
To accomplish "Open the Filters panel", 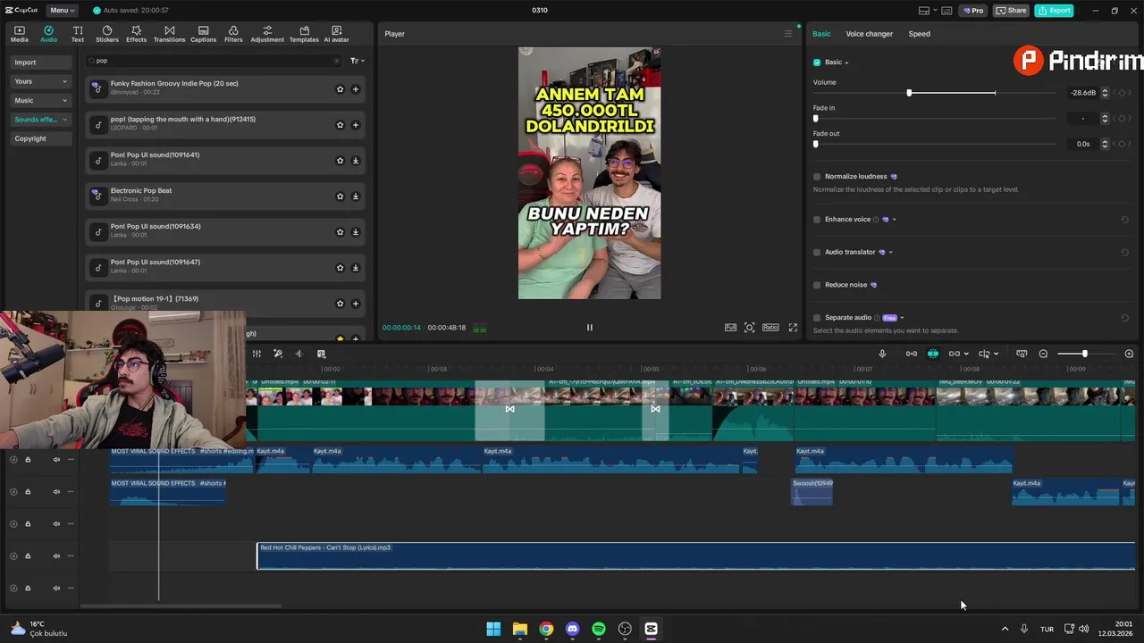I will click(233, 34).
